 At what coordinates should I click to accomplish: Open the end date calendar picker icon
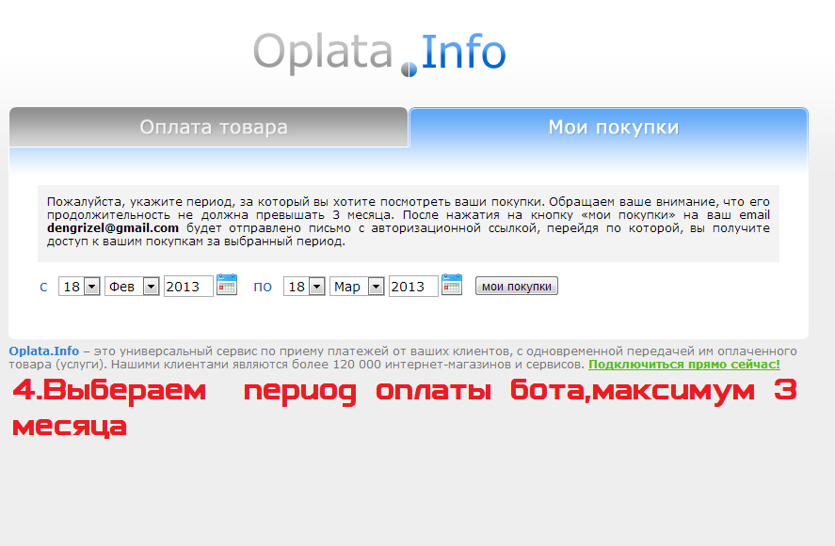pyautogui.click(x=452, y=285)
